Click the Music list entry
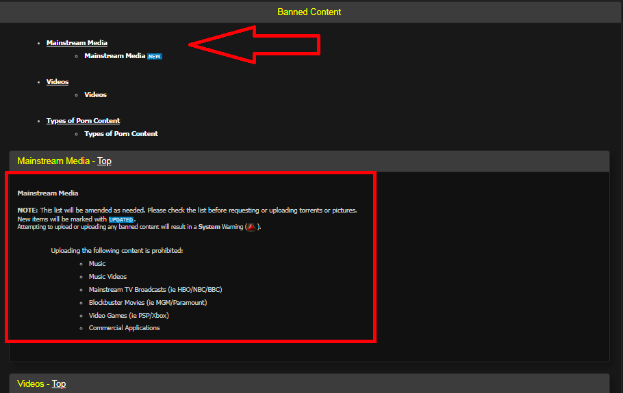The height and width of the screenshot is (393, 623). pyautogui.click(x=97, y=264)
